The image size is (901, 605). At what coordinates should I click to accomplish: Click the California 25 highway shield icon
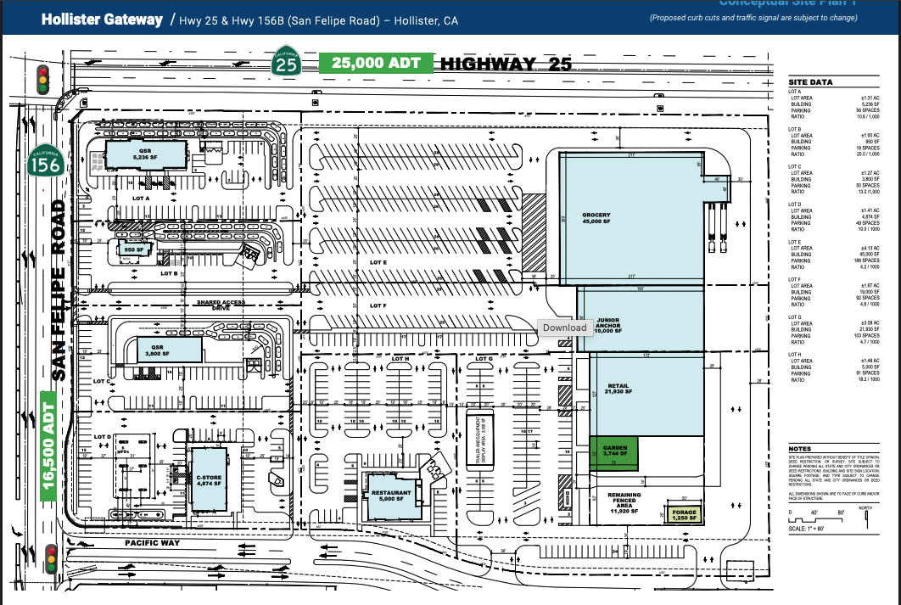pyautogui.click(x=286, y=60)
